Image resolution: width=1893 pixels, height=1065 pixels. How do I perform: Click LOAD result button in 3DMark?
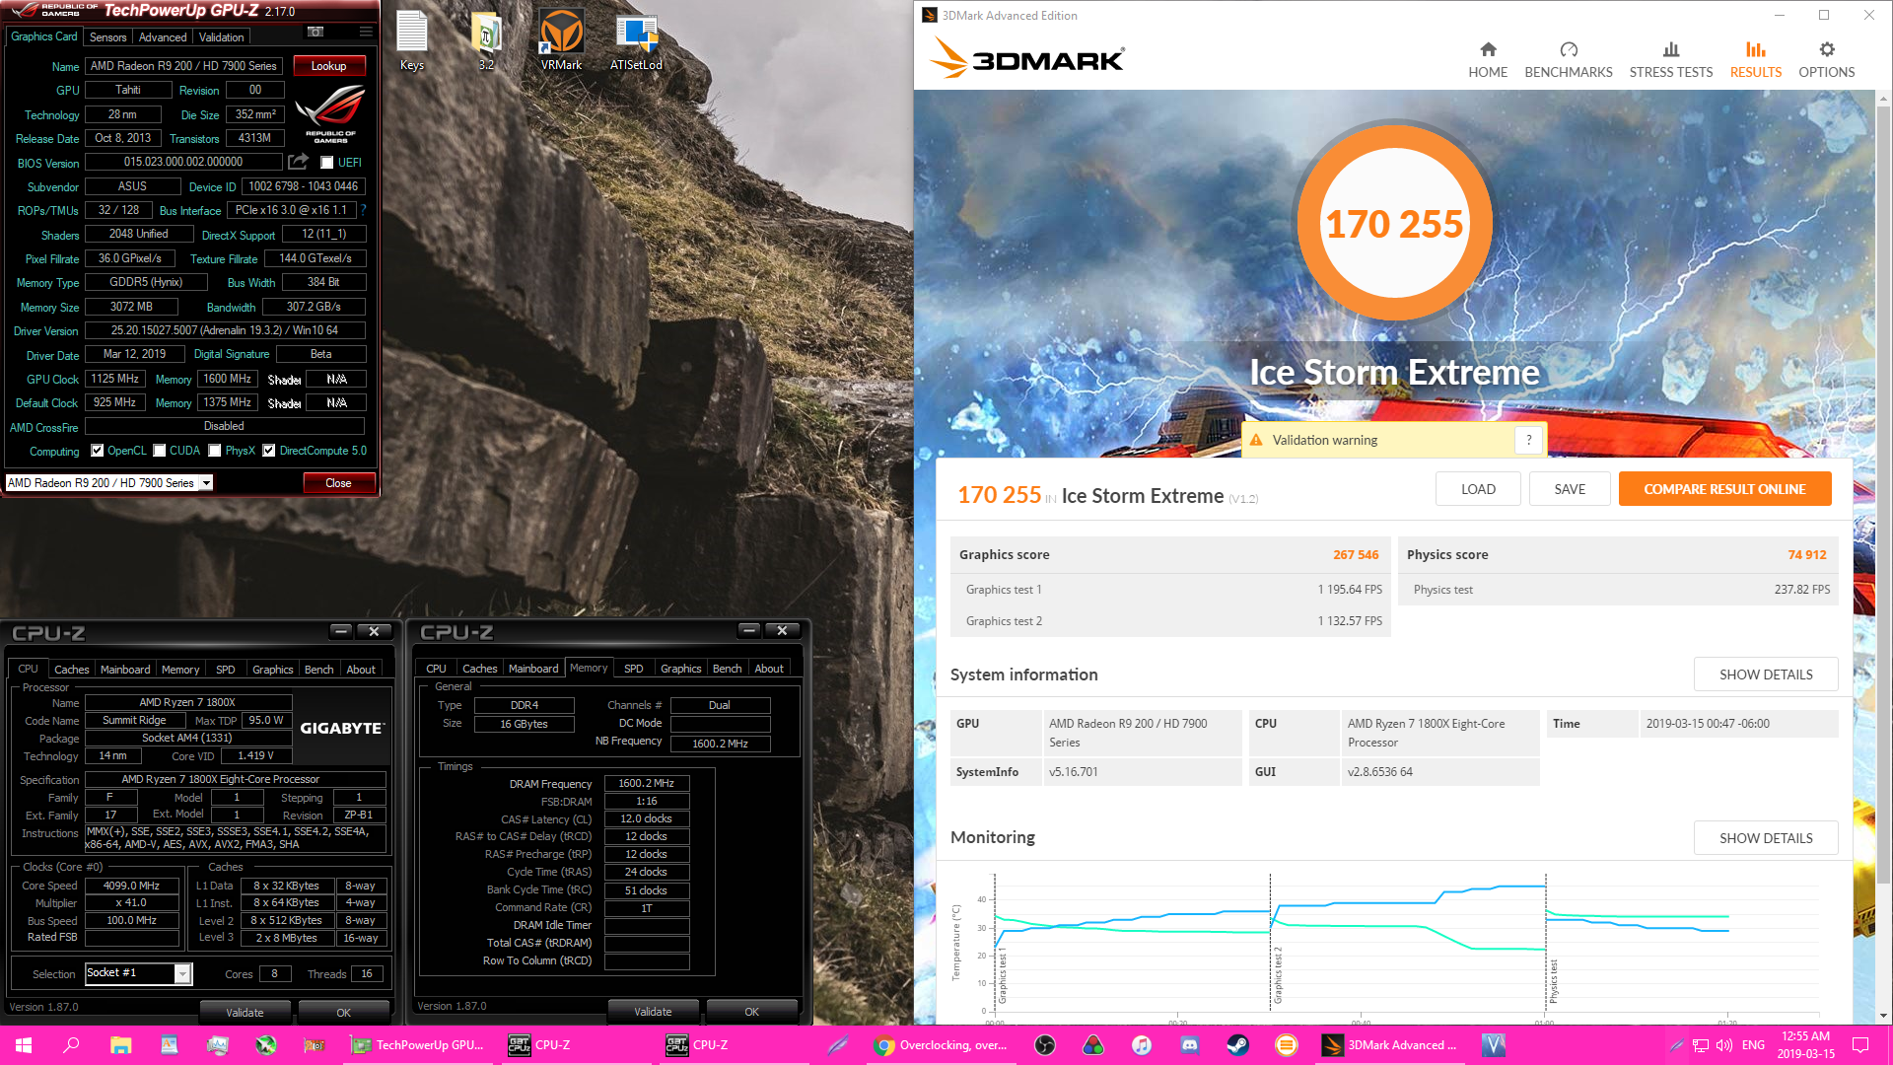tap(1478, 489)
